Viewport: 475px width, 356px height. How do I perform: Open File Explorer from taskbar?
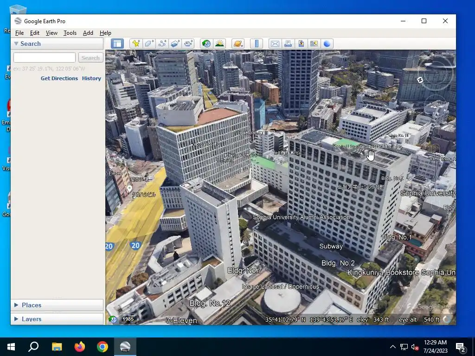tap(57, 347)
